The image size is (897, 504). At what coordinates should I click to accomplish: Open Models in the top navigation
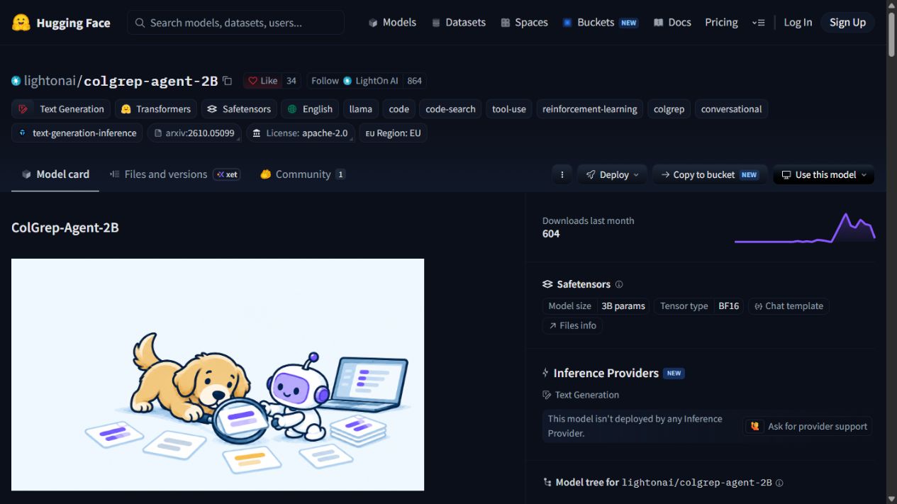tap(392, 23)
